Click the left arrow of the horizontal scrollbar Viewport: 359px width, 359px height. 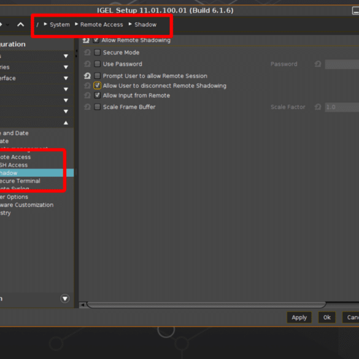[83, 305]
